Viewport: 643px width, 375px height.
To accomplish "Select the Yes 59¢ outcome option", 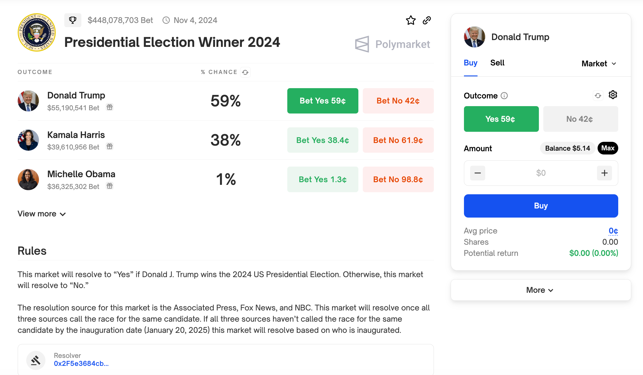I will (x=501, y=119).
